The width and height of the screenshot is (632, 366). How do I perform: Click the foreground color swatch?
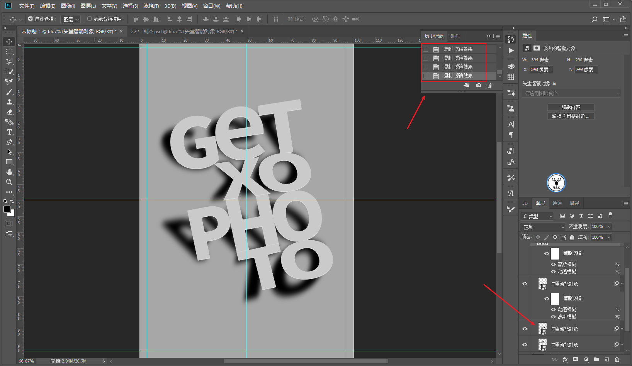pos(7,209)
